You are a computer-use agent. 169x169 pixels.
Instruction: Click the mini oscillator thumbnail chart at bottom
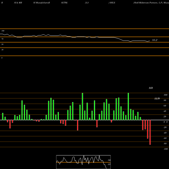(83, 162)
